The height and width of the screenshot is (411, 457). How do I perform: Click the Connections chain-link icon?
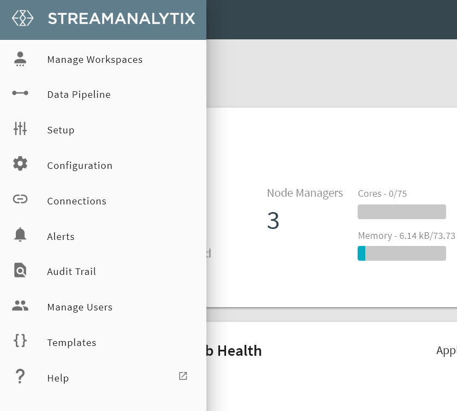tap(20, 199)
